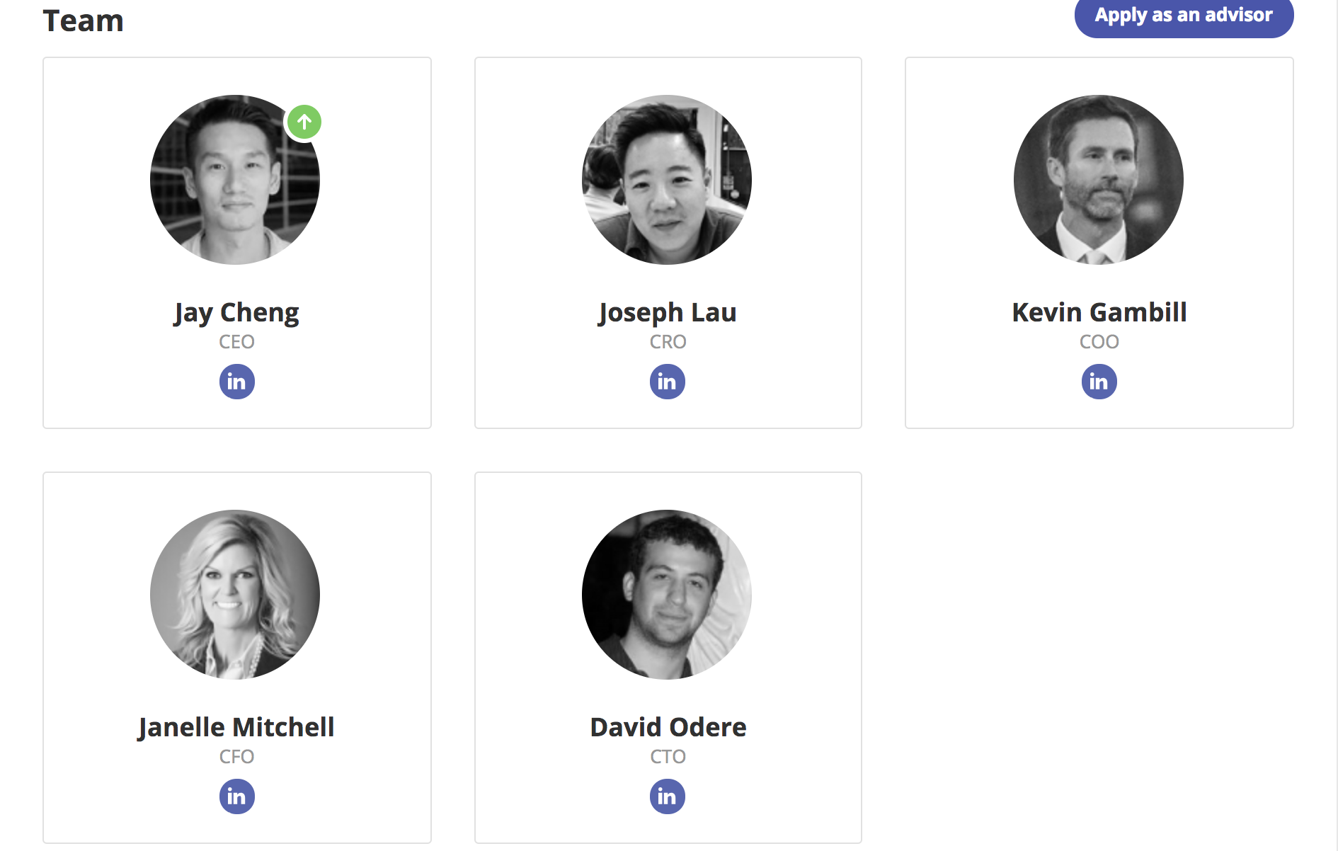
Task: Click Apply as an advisor button
Action: (1183, 16)
